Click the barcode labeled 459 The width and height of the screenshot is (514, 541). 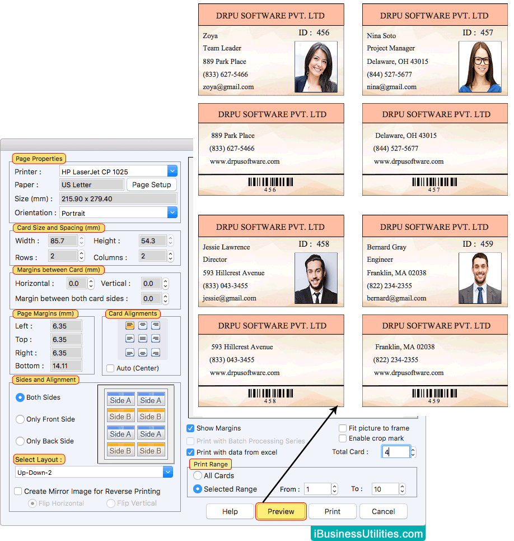(434, 394)
